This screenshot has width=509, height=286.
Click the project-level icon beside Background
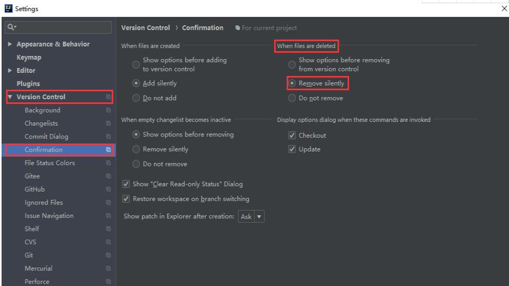click(109, 110)
